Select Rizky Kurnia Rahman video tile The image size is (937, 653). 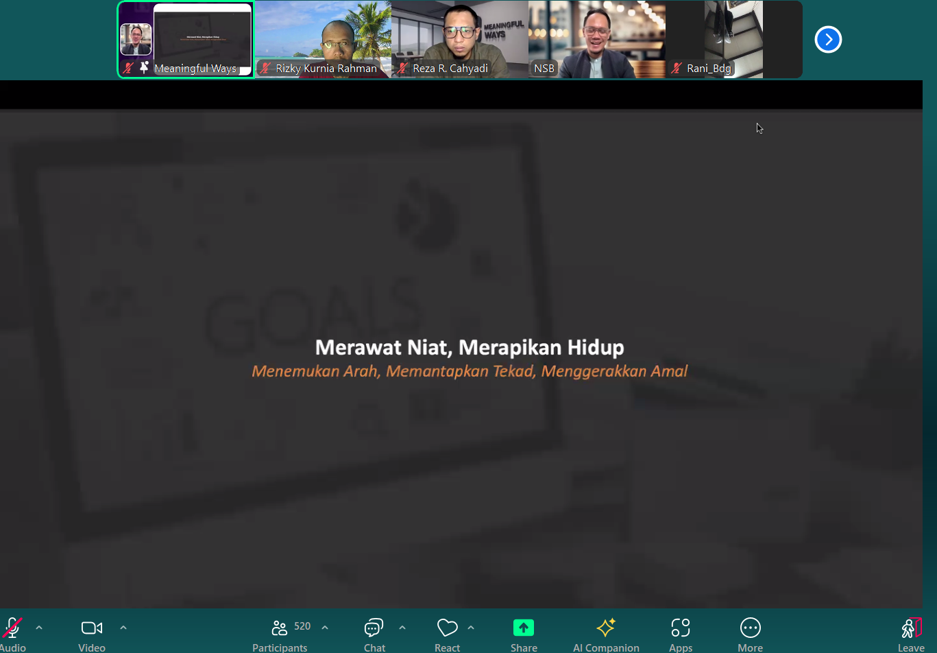point(323,39)
